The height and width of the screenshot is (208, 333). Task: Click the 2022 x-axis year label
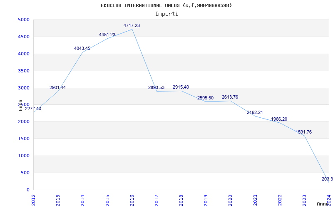[x=280, y=200]
